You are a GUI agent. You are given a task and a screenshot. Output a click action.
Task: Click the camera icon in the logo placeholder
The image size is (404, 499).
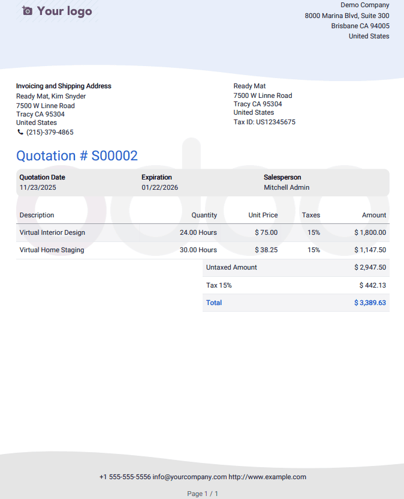point(27,11)
